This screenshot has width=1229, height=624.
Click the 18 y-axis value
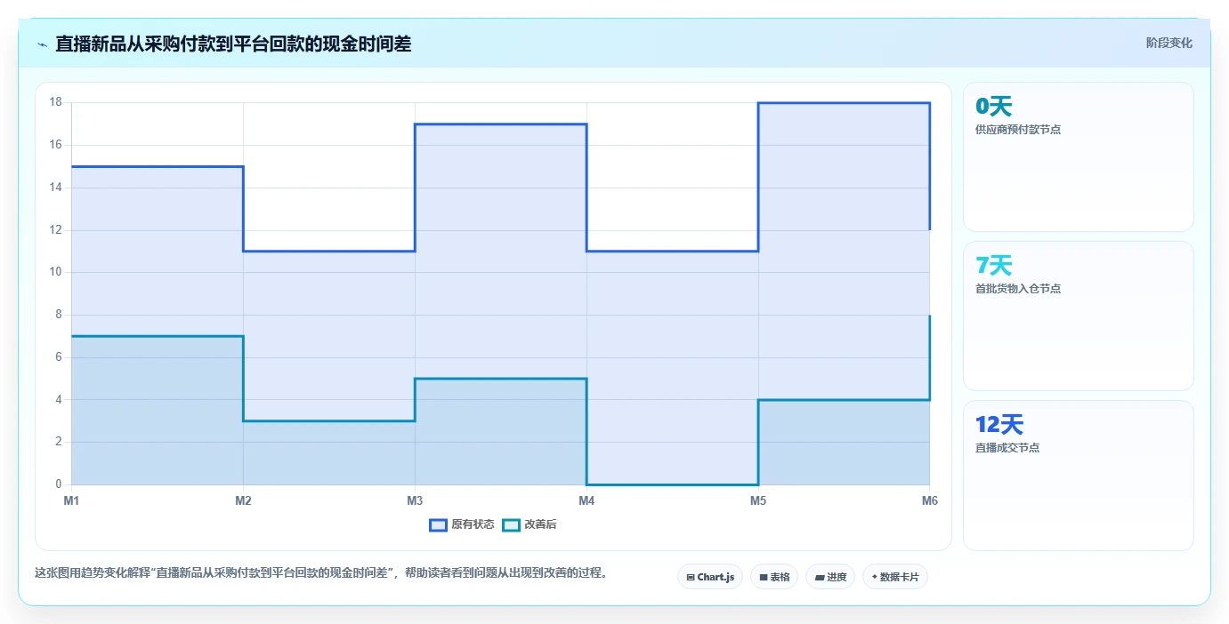(x=55, y=102)
